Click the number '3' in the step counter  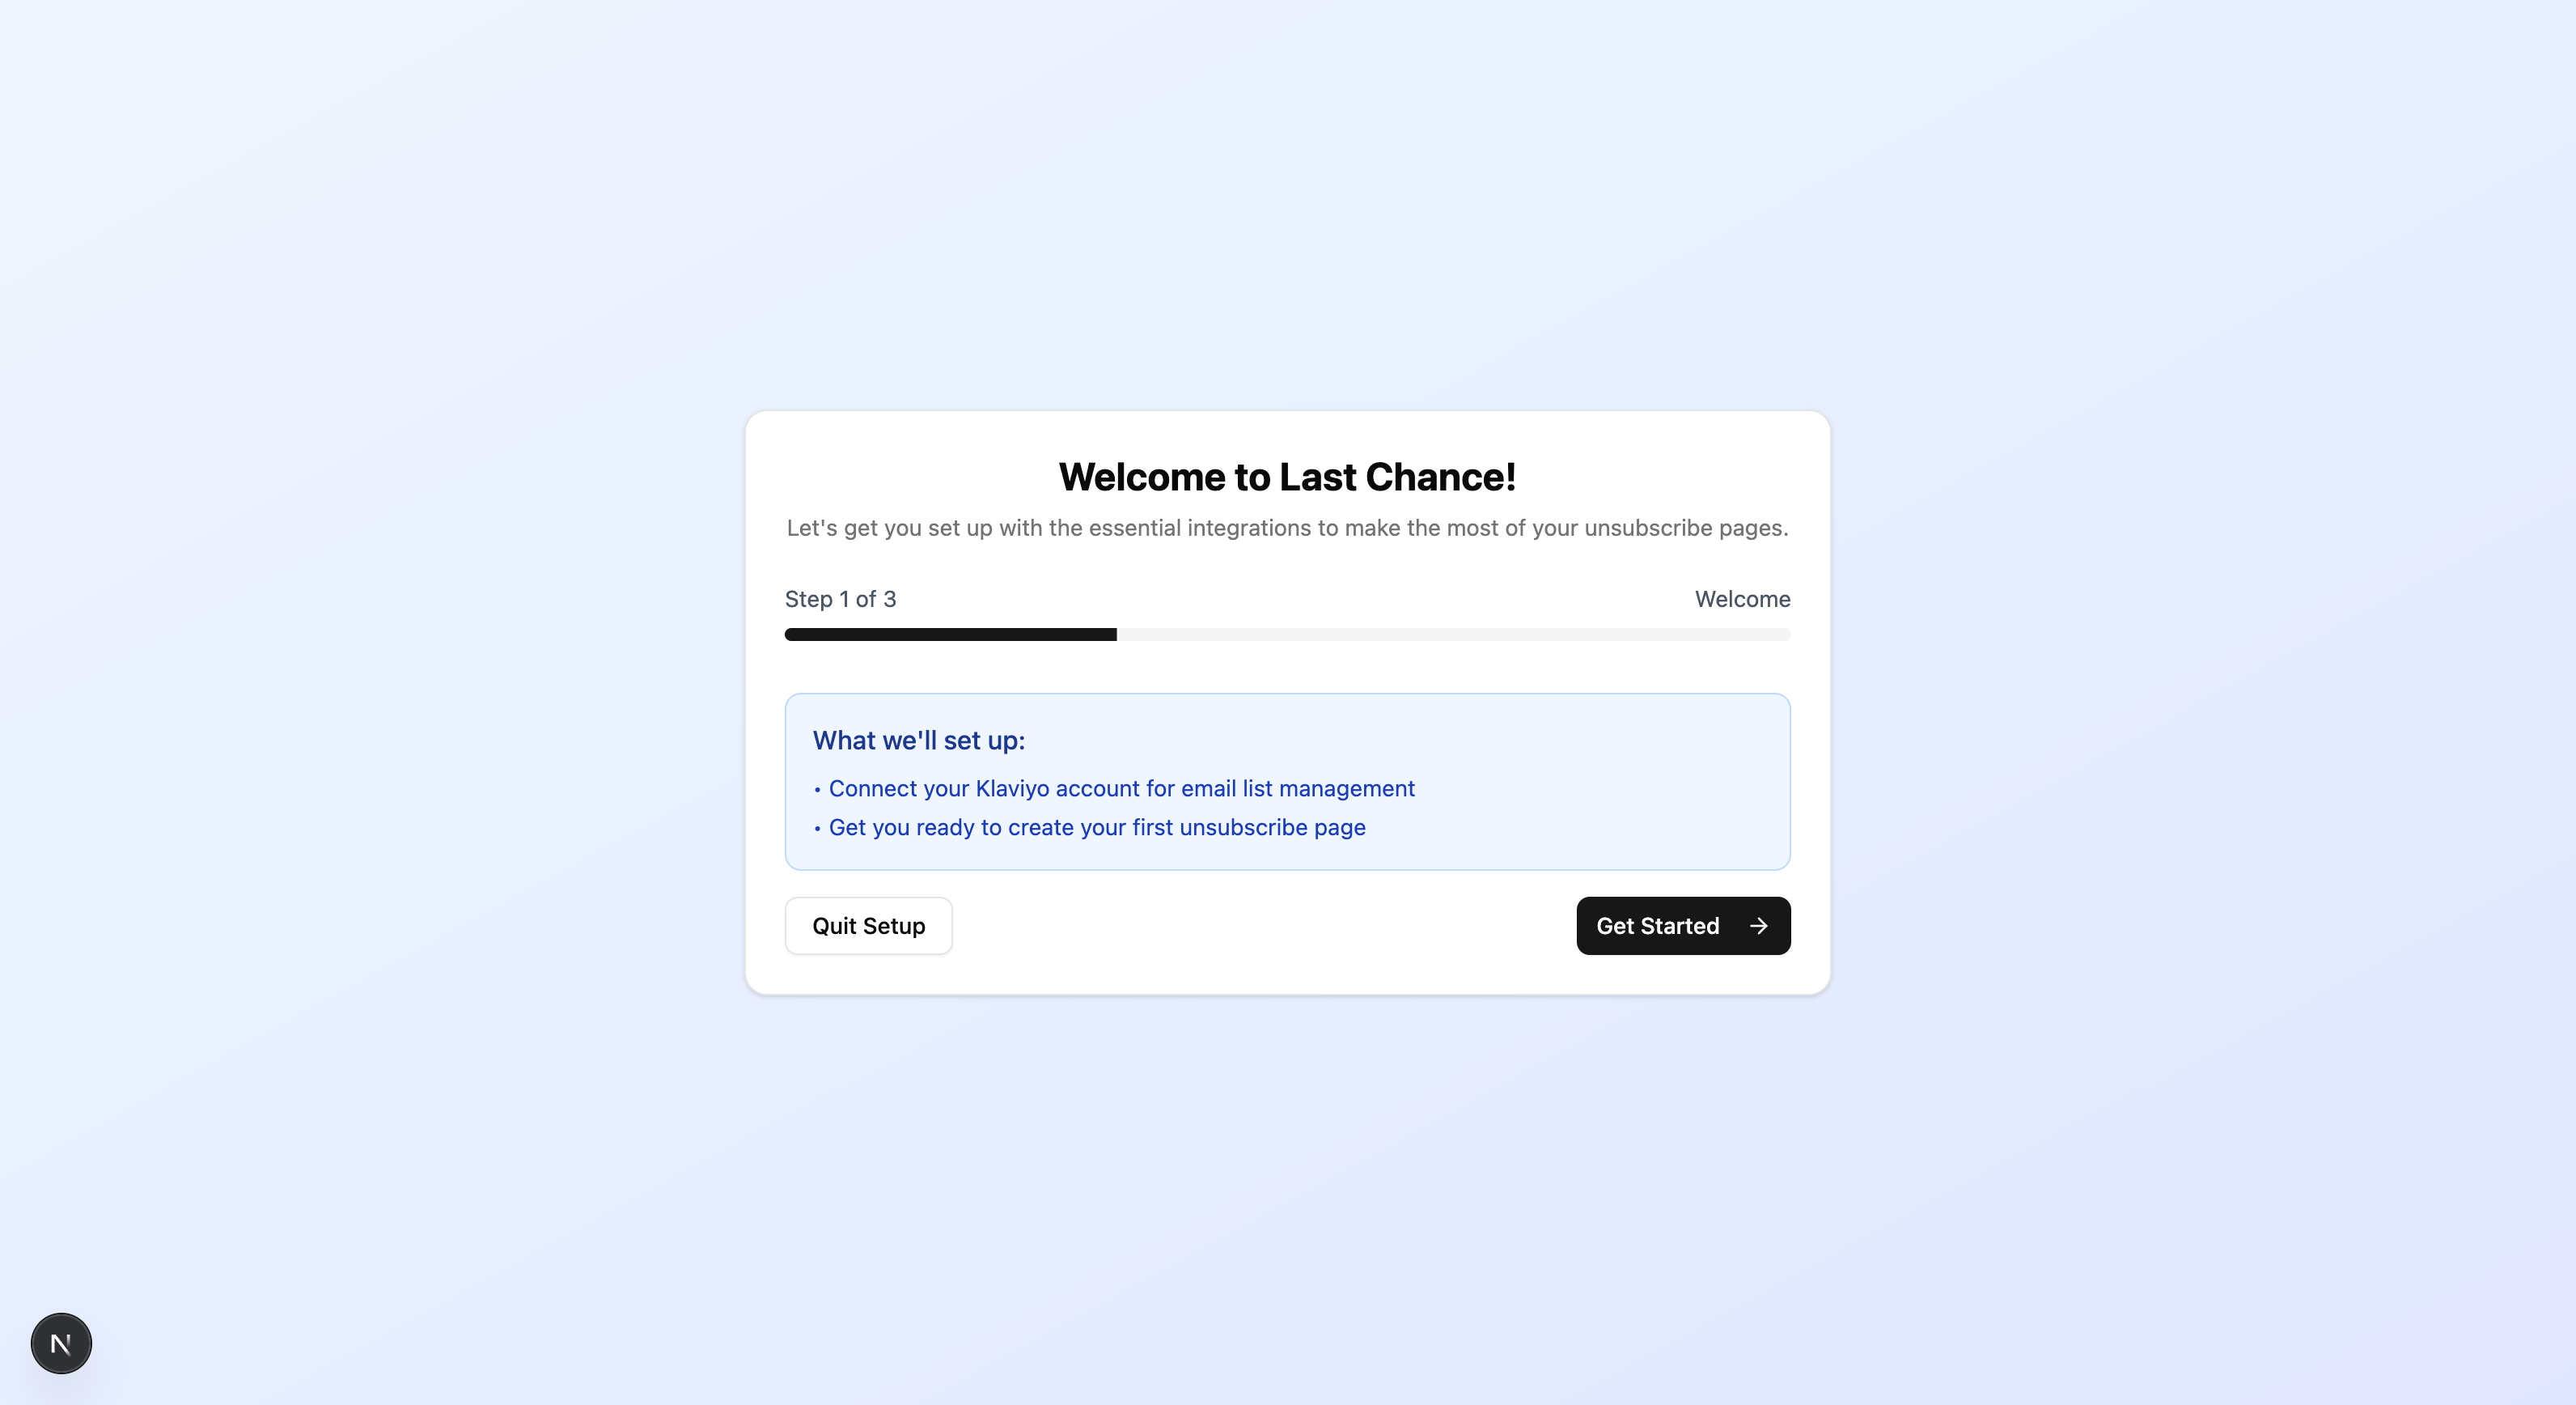click(x=889, y=599)
